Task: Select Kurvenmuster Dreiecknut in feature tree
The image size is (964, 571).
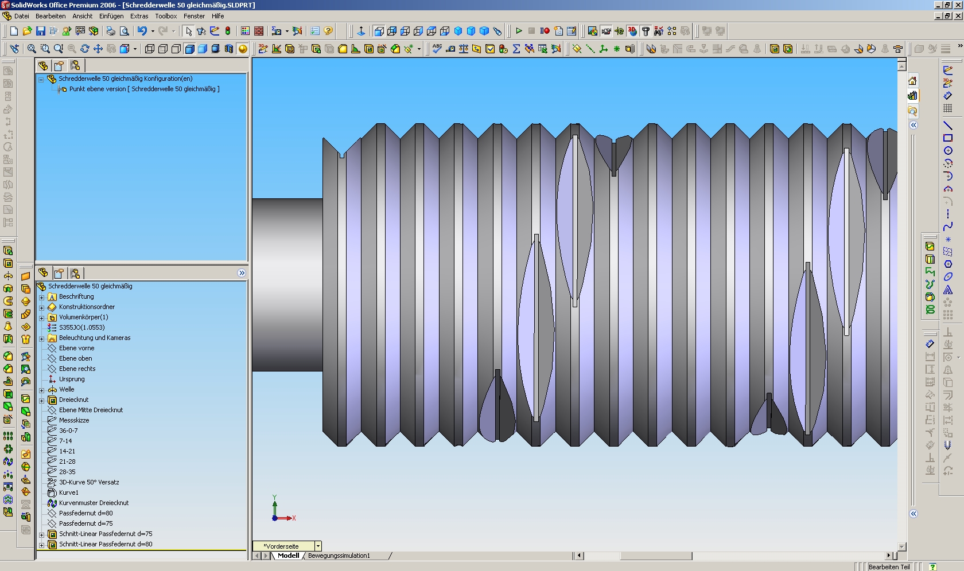Action: point(94,503)
